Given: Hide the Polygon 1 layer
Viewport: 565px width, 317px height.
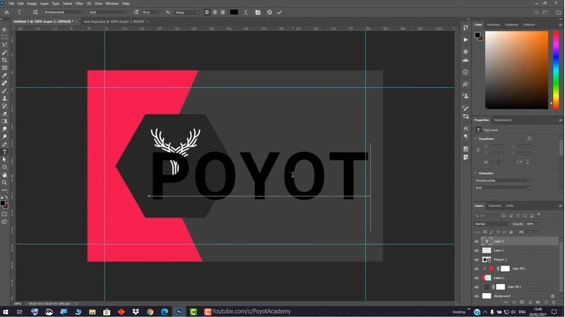Looking at the screenshot, I should click(477, 259).
